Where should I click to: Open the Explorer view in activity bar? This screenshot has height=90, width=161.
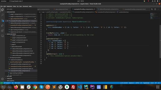coord(2,10)
